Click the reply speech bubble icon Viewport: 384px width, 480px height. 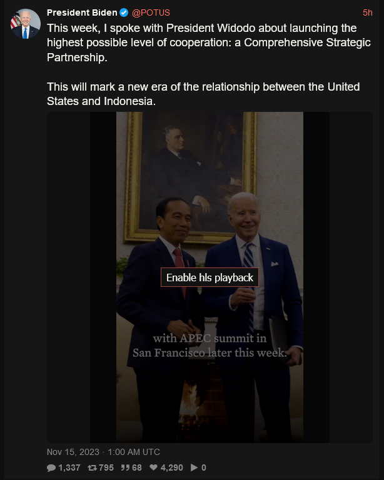point(51,467)
